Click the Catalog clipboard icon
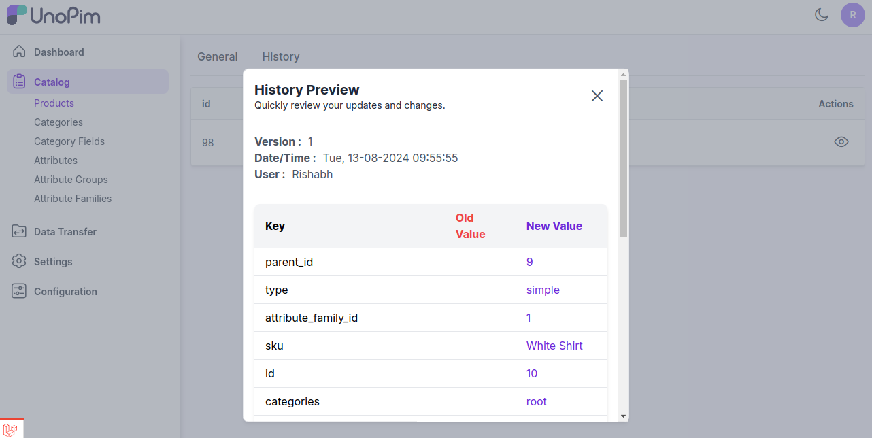 pyautogui.click(x=19, y=82)
